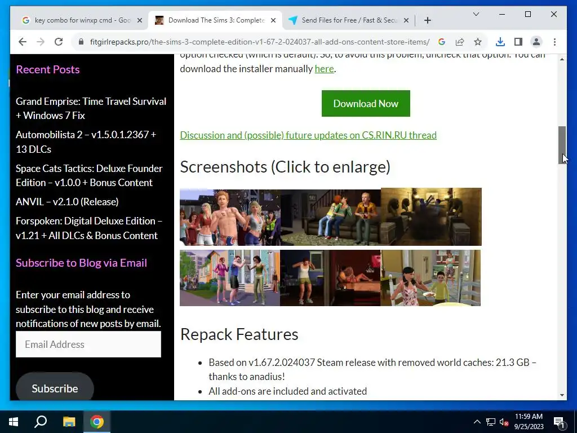Open the 'here' manual installer link
Viewport: 577px width, 433px height.
(x=324, y=69)
